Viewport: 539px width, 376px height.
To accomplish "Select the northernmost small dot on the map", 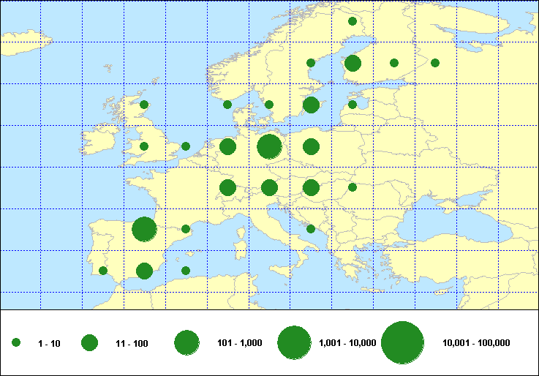I will click(353, 21).
